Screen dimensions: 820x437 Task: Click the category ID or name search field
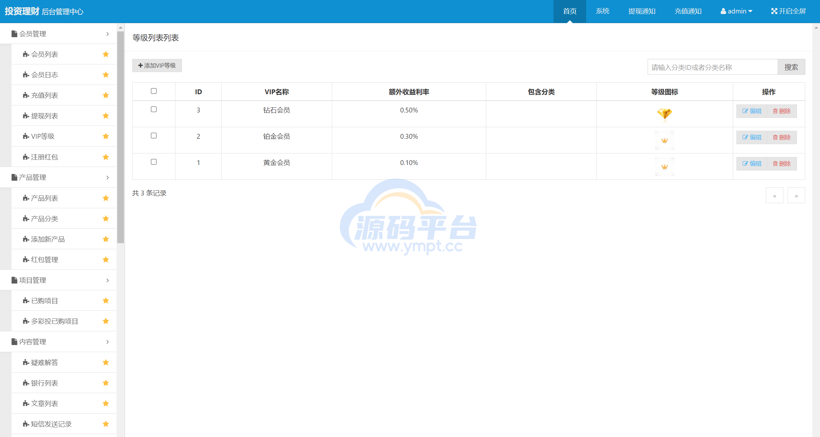[x=713, y=67]
